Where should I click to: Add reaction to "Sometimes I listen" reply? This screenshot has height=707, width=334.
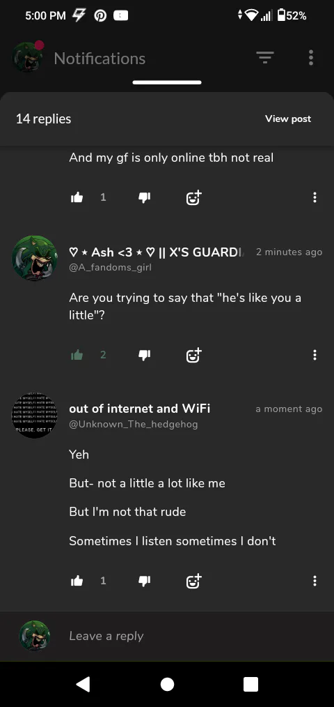193,581
